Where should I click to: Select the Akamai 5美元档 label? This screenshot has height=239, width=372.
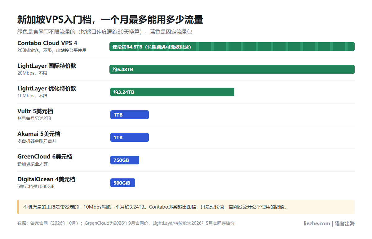click(x=39, y=134)
